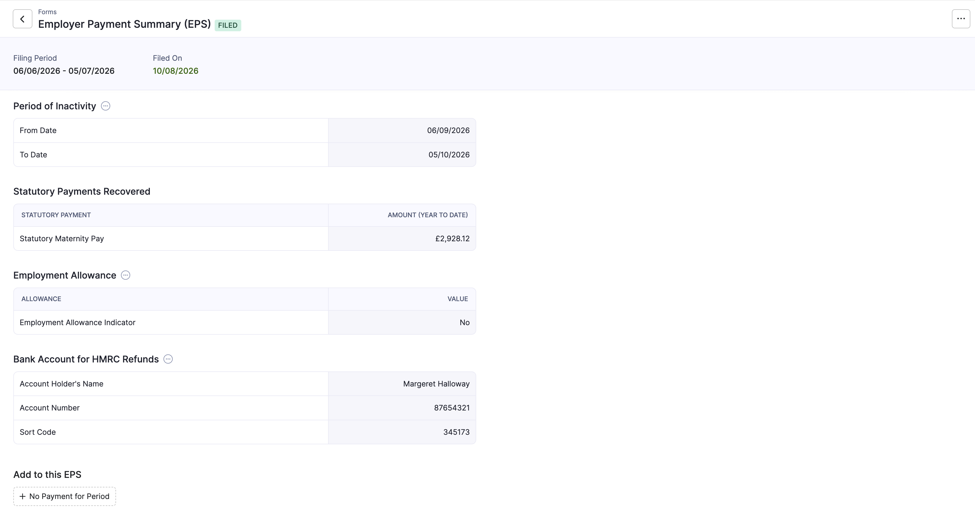Open options icon beside Bank Account for HMRC Refunds
Screen dimensions: 975x523
(168, 359)
